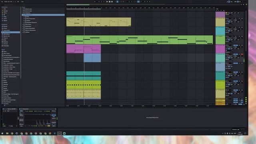Expand the Delay & Loop folder
This screenshot has width=256, height=144.
click(23, 9)
